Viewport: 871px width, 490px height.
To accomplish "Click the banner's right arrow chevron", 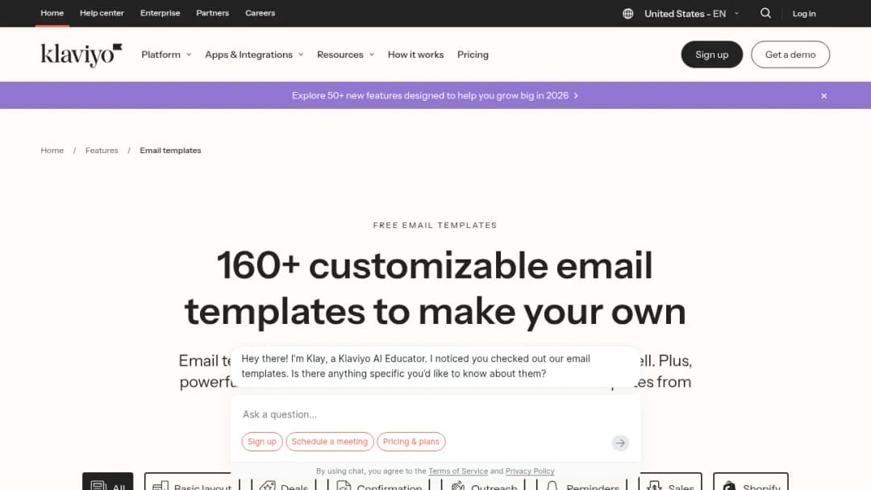I will pyautogui.click(x=576, y=95).
